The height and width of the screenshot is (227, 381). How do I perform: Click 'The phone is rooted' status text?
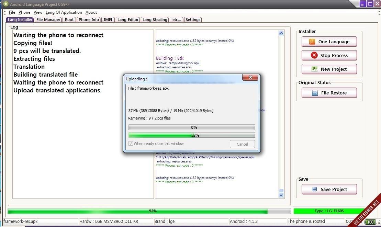306,222
